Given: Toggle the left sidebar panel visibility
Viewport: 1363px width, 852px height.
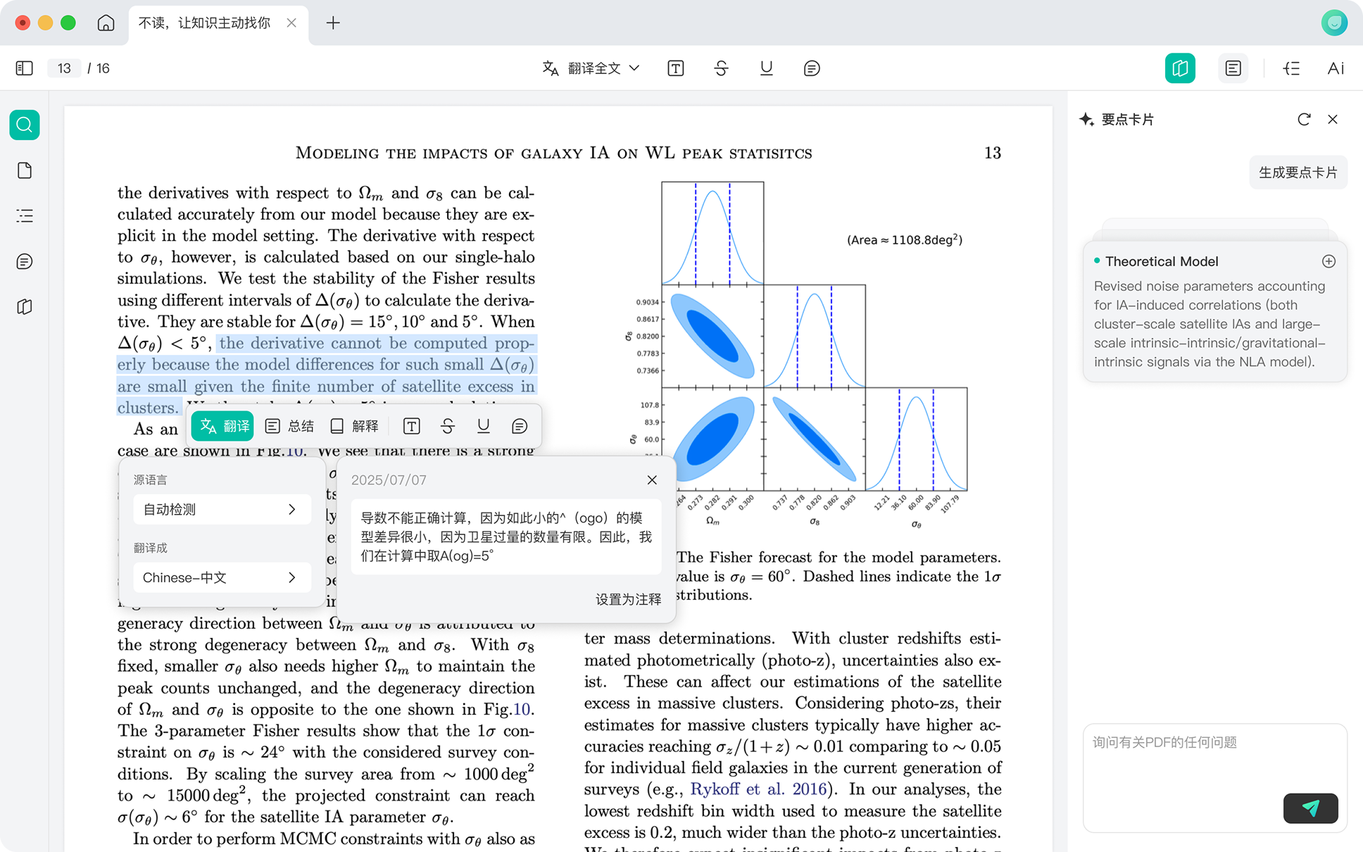Looking at the screenshot, I should (x=23, y=68).
